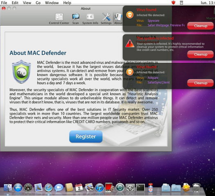This screenshot has width=215, height=196.
Task: Click the 'Adware' virus label
Action: [153, 78]
